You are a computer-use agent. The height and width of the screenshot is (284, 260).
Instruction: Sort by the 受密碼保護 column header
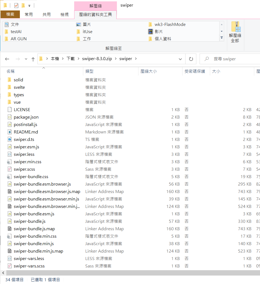click(195, 71)
